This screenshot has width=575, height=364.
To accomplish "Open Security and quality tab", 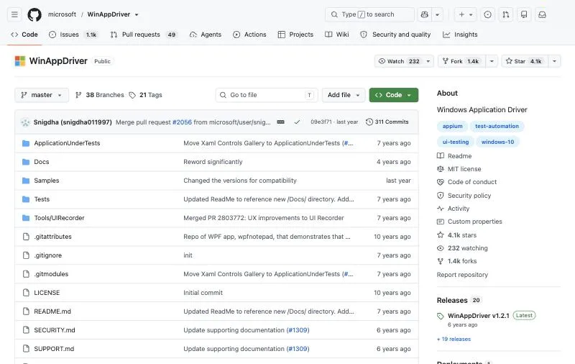I will pos(395,35).
